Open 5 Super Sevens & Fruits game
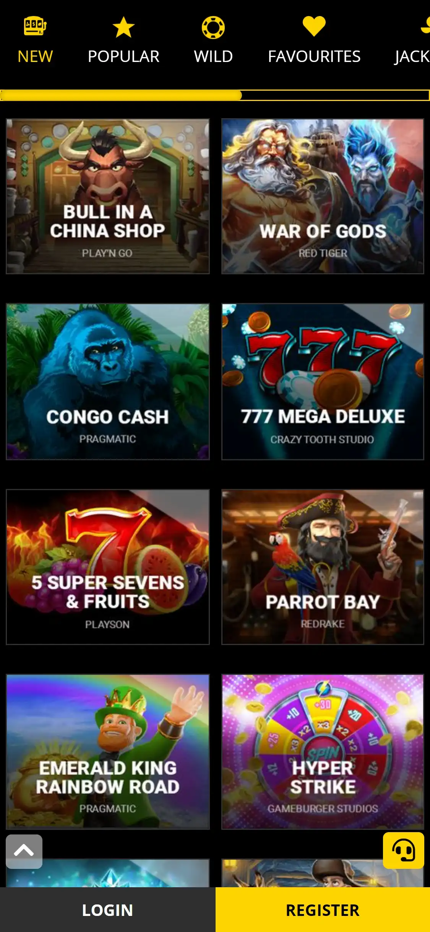This screenshot has width=430, height=932. click(x=108, y=567)
